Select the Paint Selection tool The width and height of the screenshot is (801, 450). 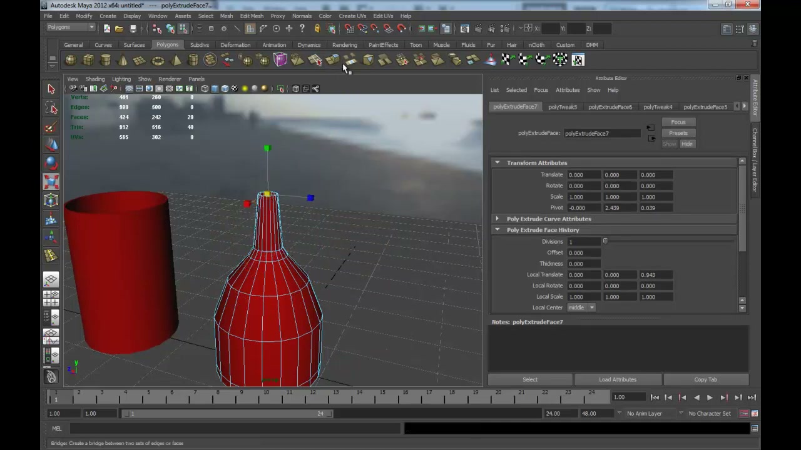click(x=51, y=127)
